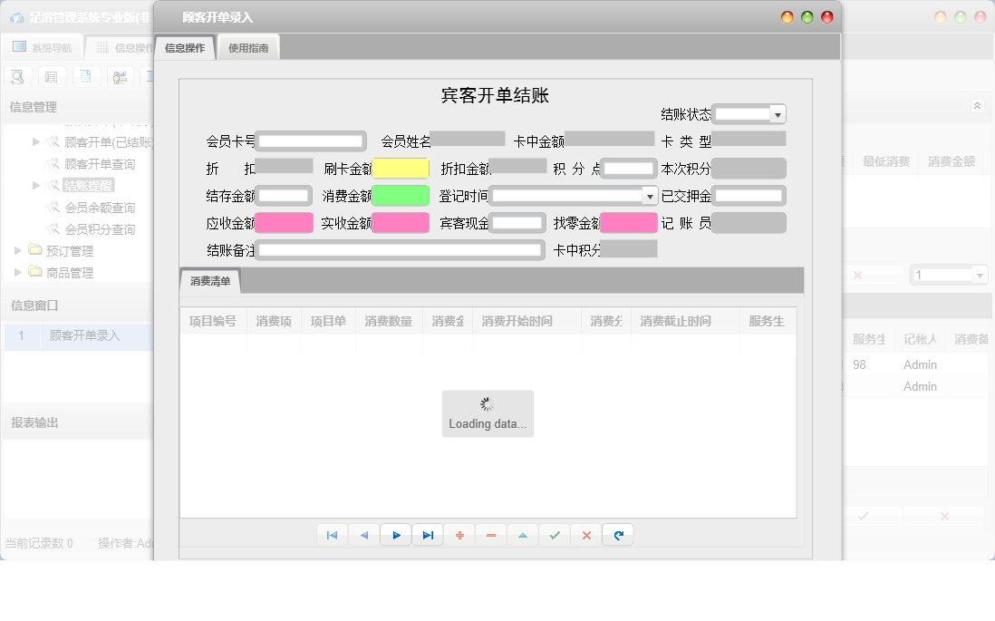Click the magnifier search toolbar icon
Viewport: 995px width, 621px height.
tap(17, 76)
